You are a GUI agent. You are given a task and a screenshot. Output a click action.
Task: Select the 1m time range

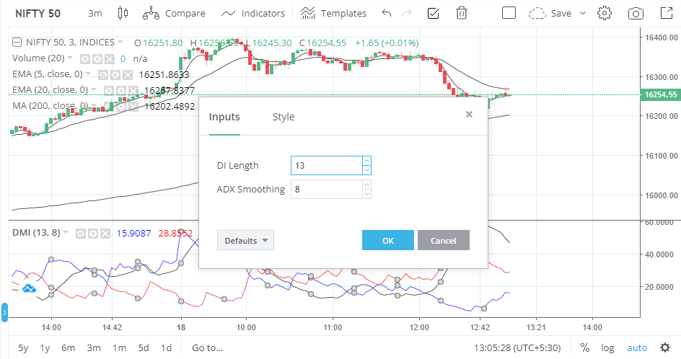[119, 347]
